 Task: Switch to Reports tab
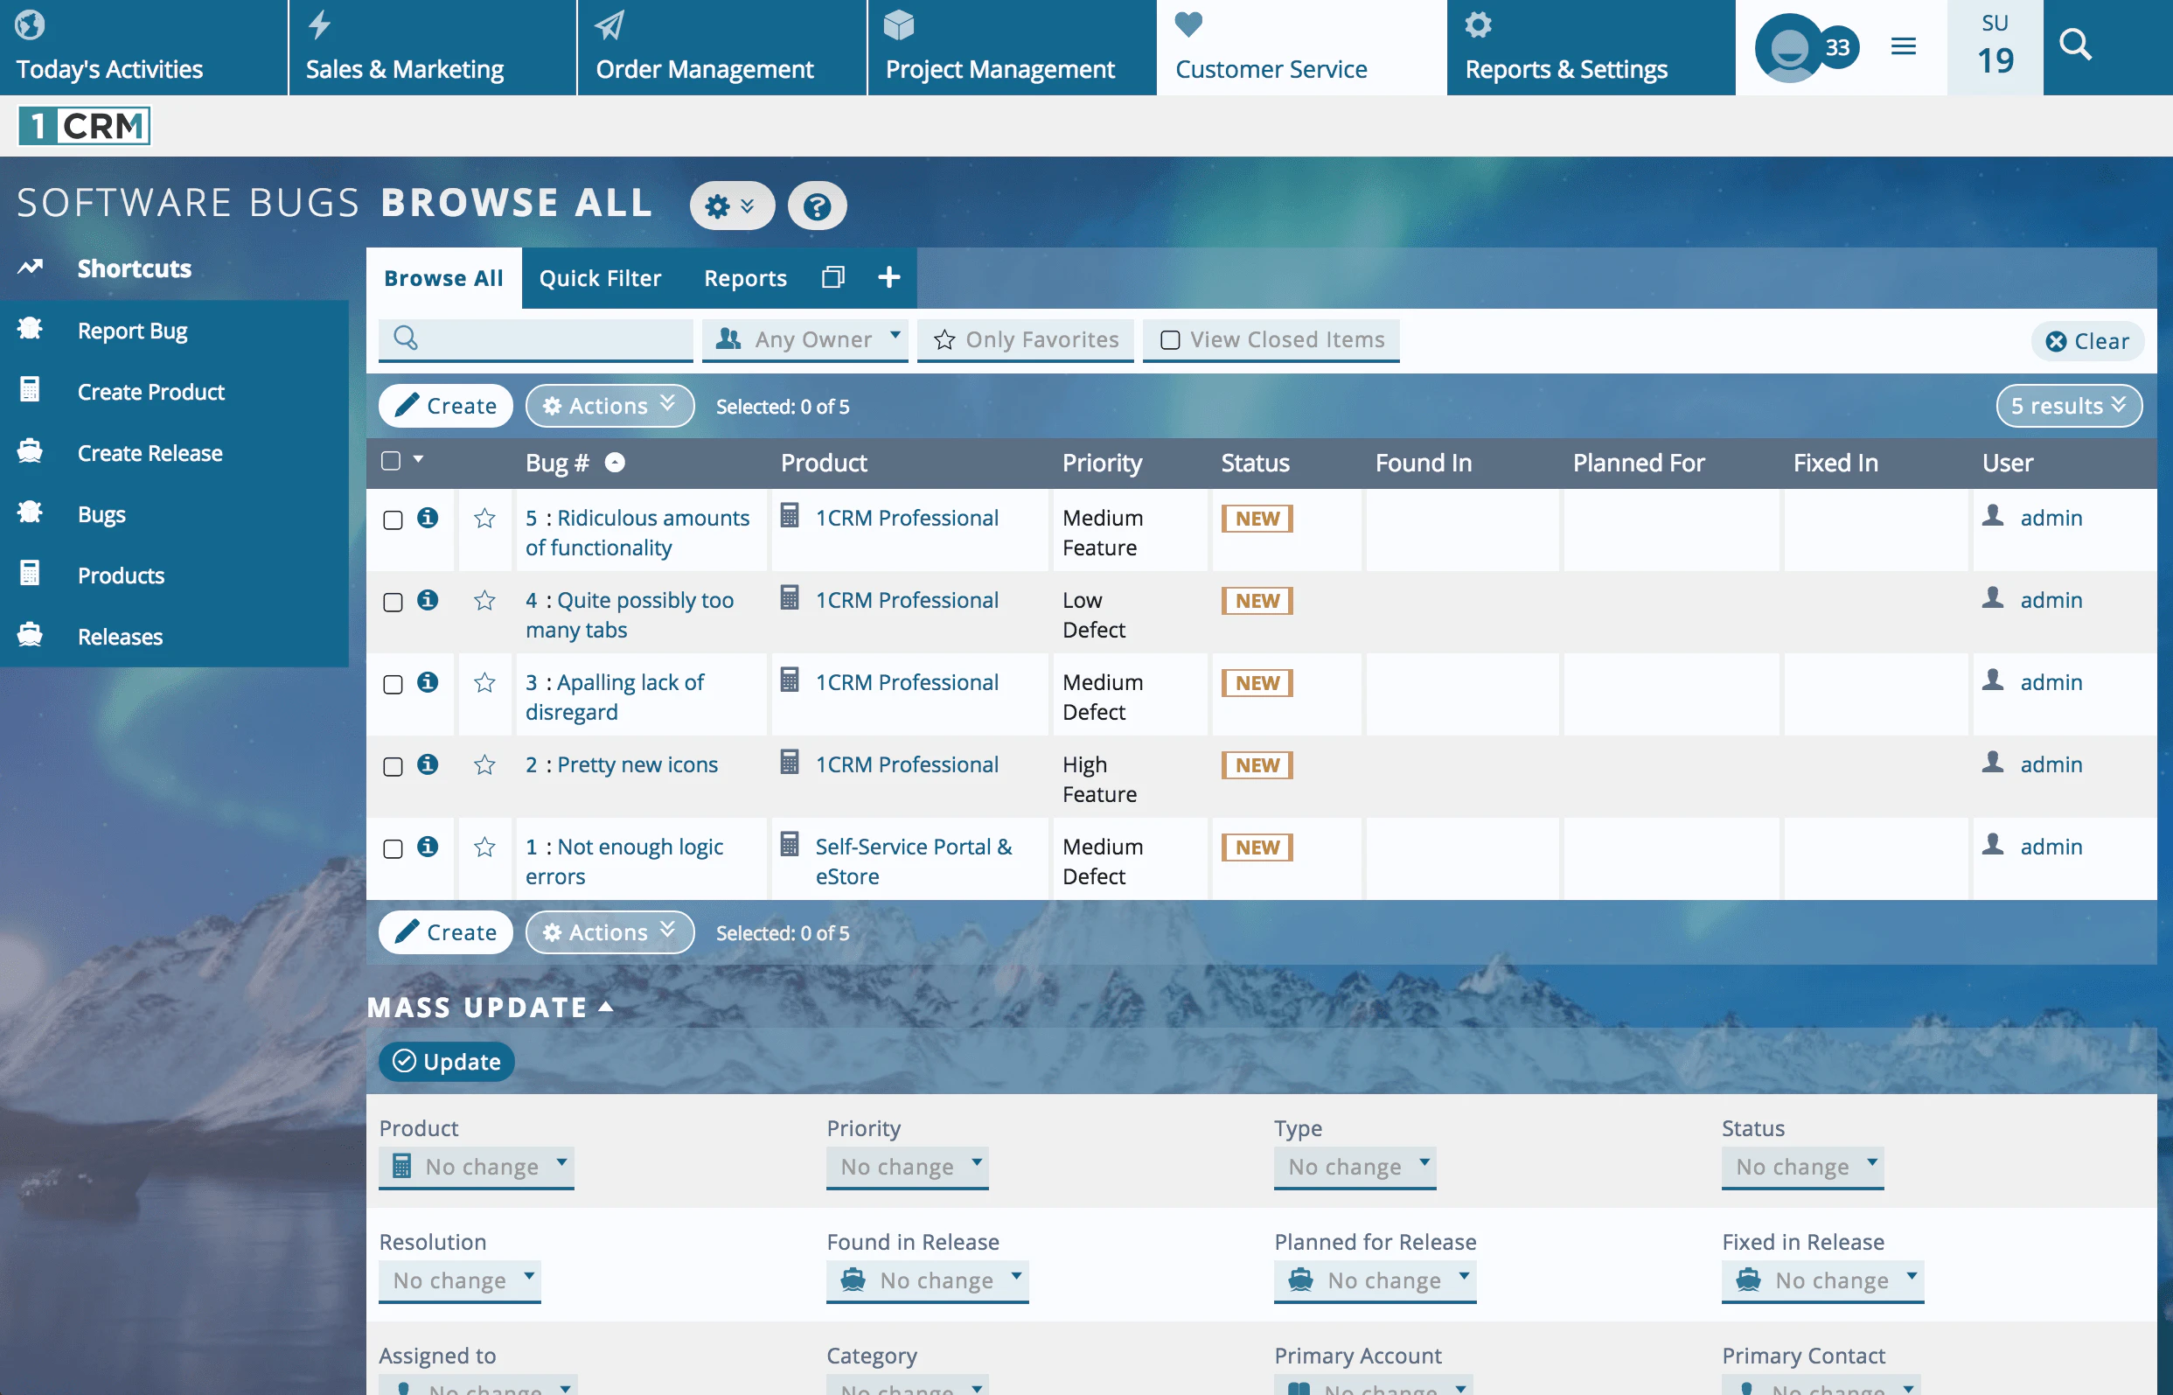tap(745, 278)
